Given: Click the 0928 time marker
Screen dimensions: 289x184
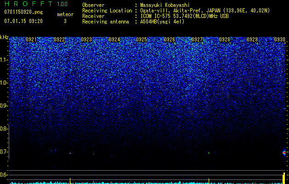Looking at the screenshot, I should [x=225, y=40].
